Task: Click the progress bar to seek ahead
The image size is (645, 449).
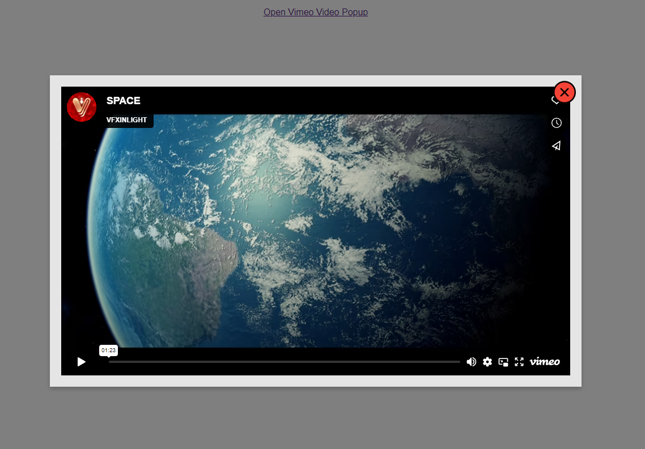Action: click(x=283, y=362)
